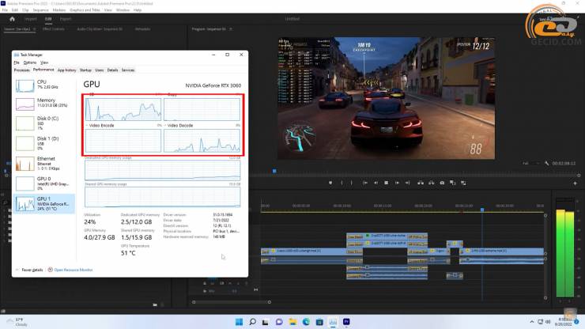Open the taskbar clock and date
585x329 pixels.
tap(564, 322)
